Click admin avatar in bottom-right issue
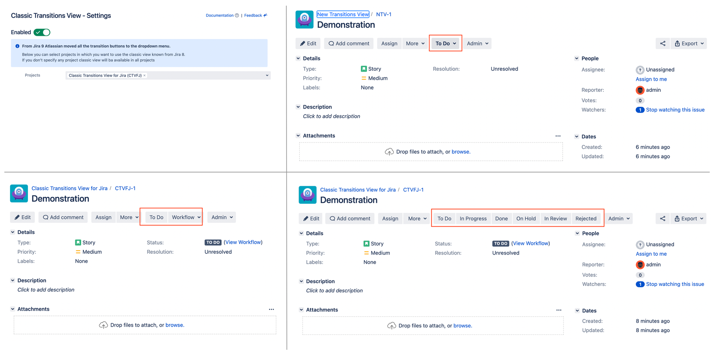 pos(640,265)
